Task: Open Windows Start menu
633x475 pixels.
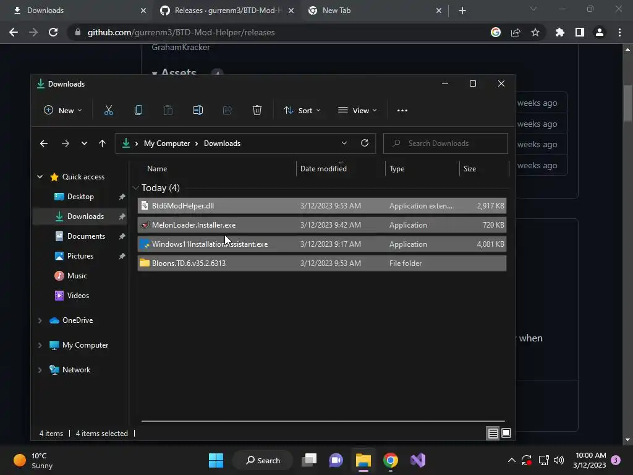Action: (x=216, y=460)
